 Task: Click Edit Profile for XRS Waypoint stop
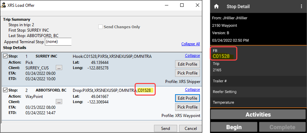187,98
